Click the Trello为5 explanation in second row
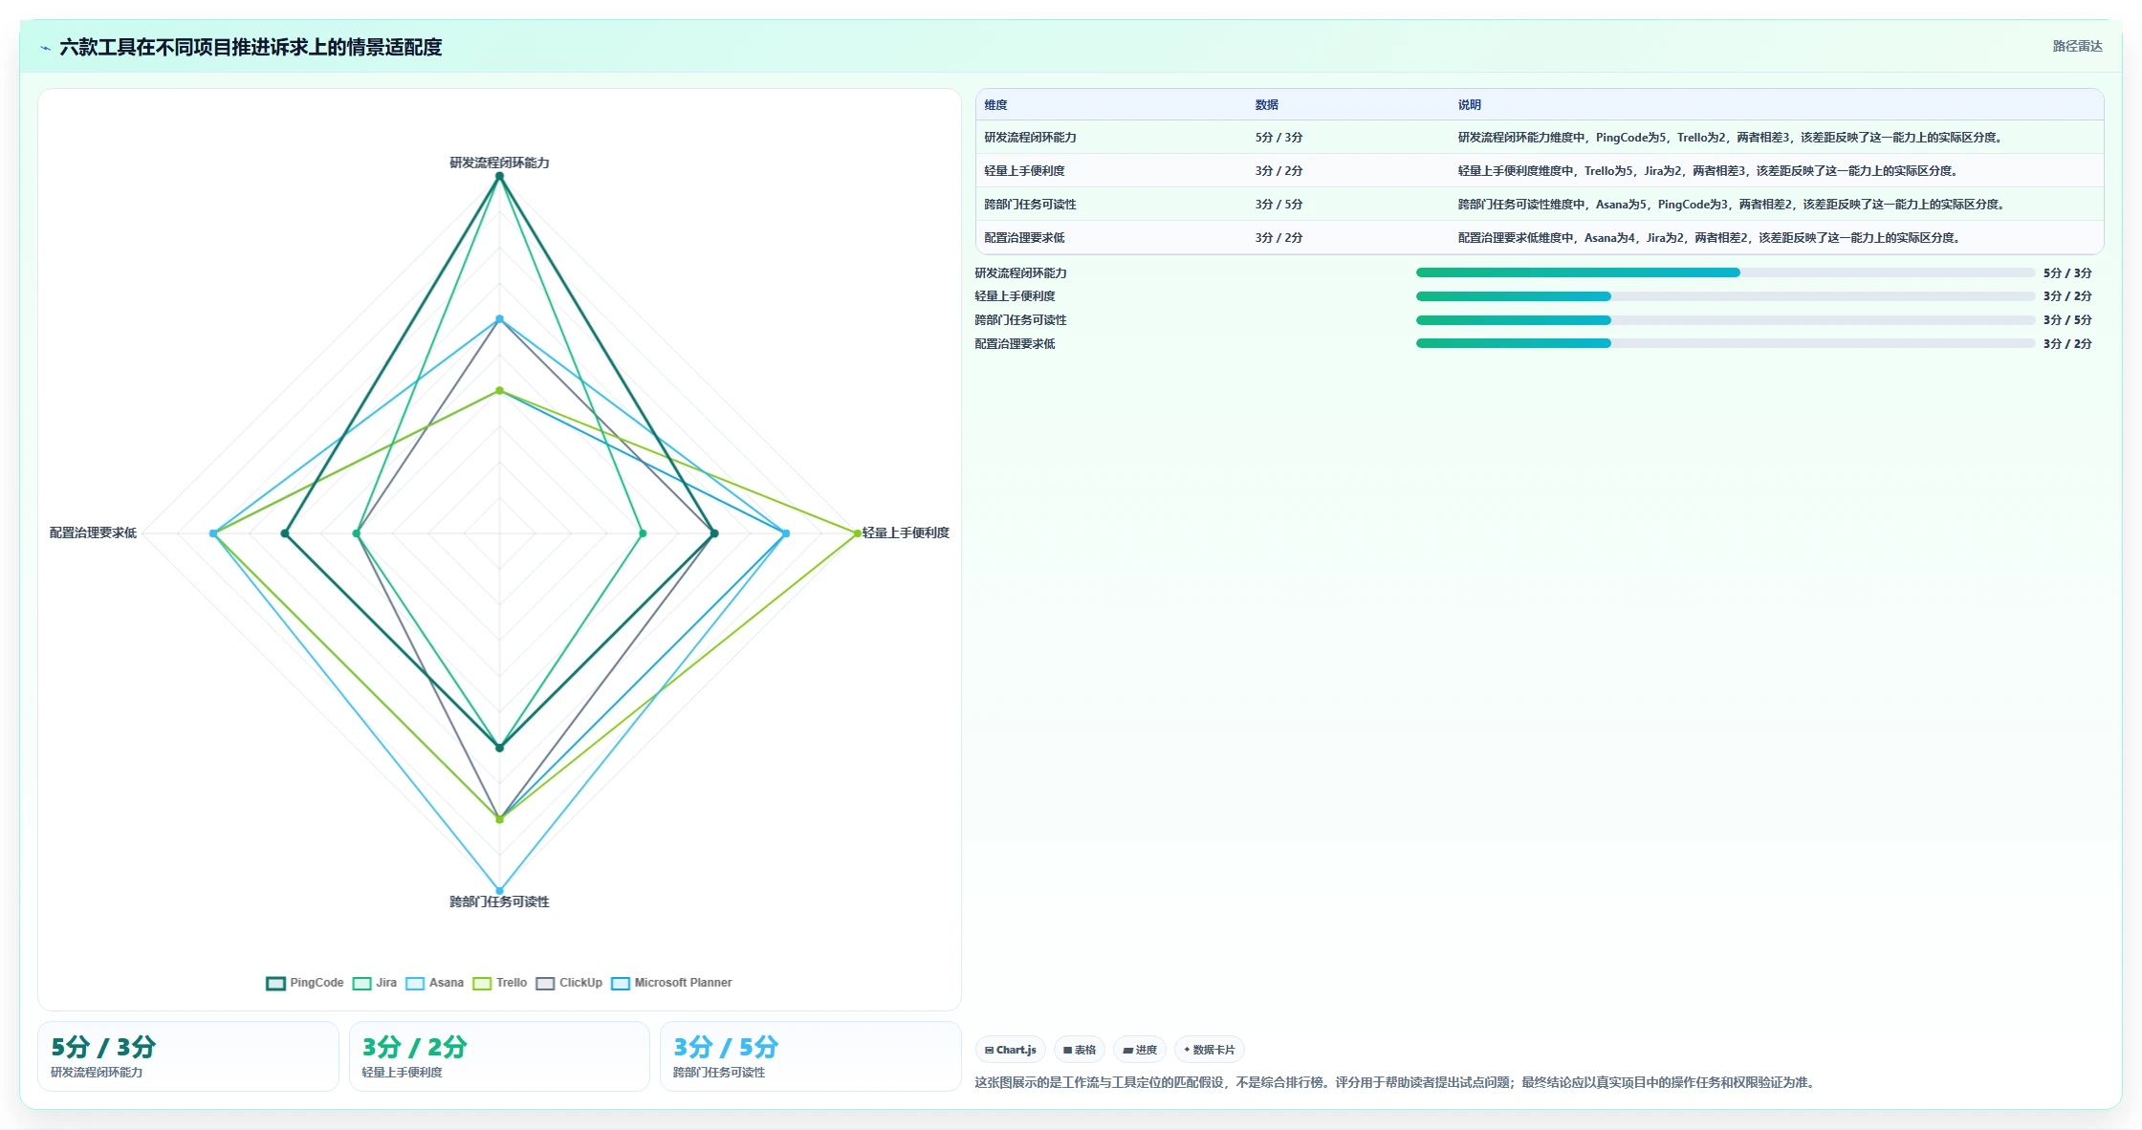 1709,171
